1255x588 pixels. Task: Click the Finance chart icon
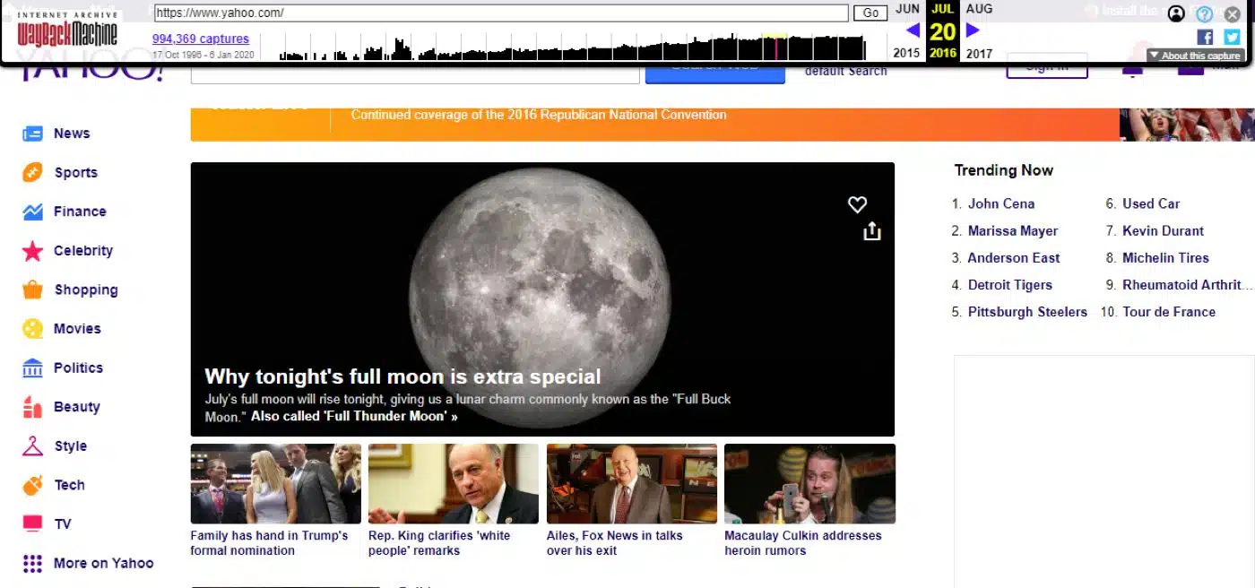(x=32, y=212)
